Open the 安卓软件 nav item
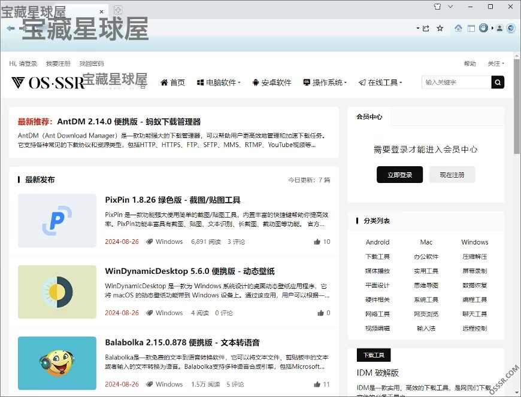Screen dimensions: 521x397 coord(272,83)
